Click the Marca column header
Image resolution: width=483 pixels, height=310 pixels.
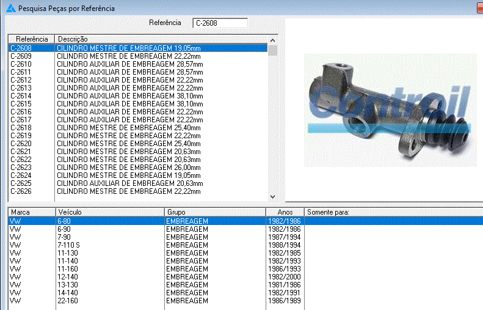[31, 212]
